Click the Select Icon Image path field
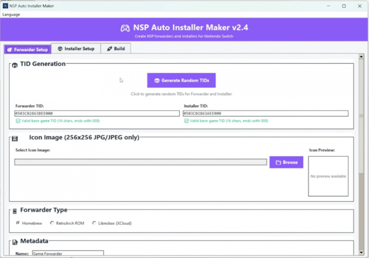Image resolution: width=369 pixels, height=258 pixels. pyautogui.click(x=140, y=162)
